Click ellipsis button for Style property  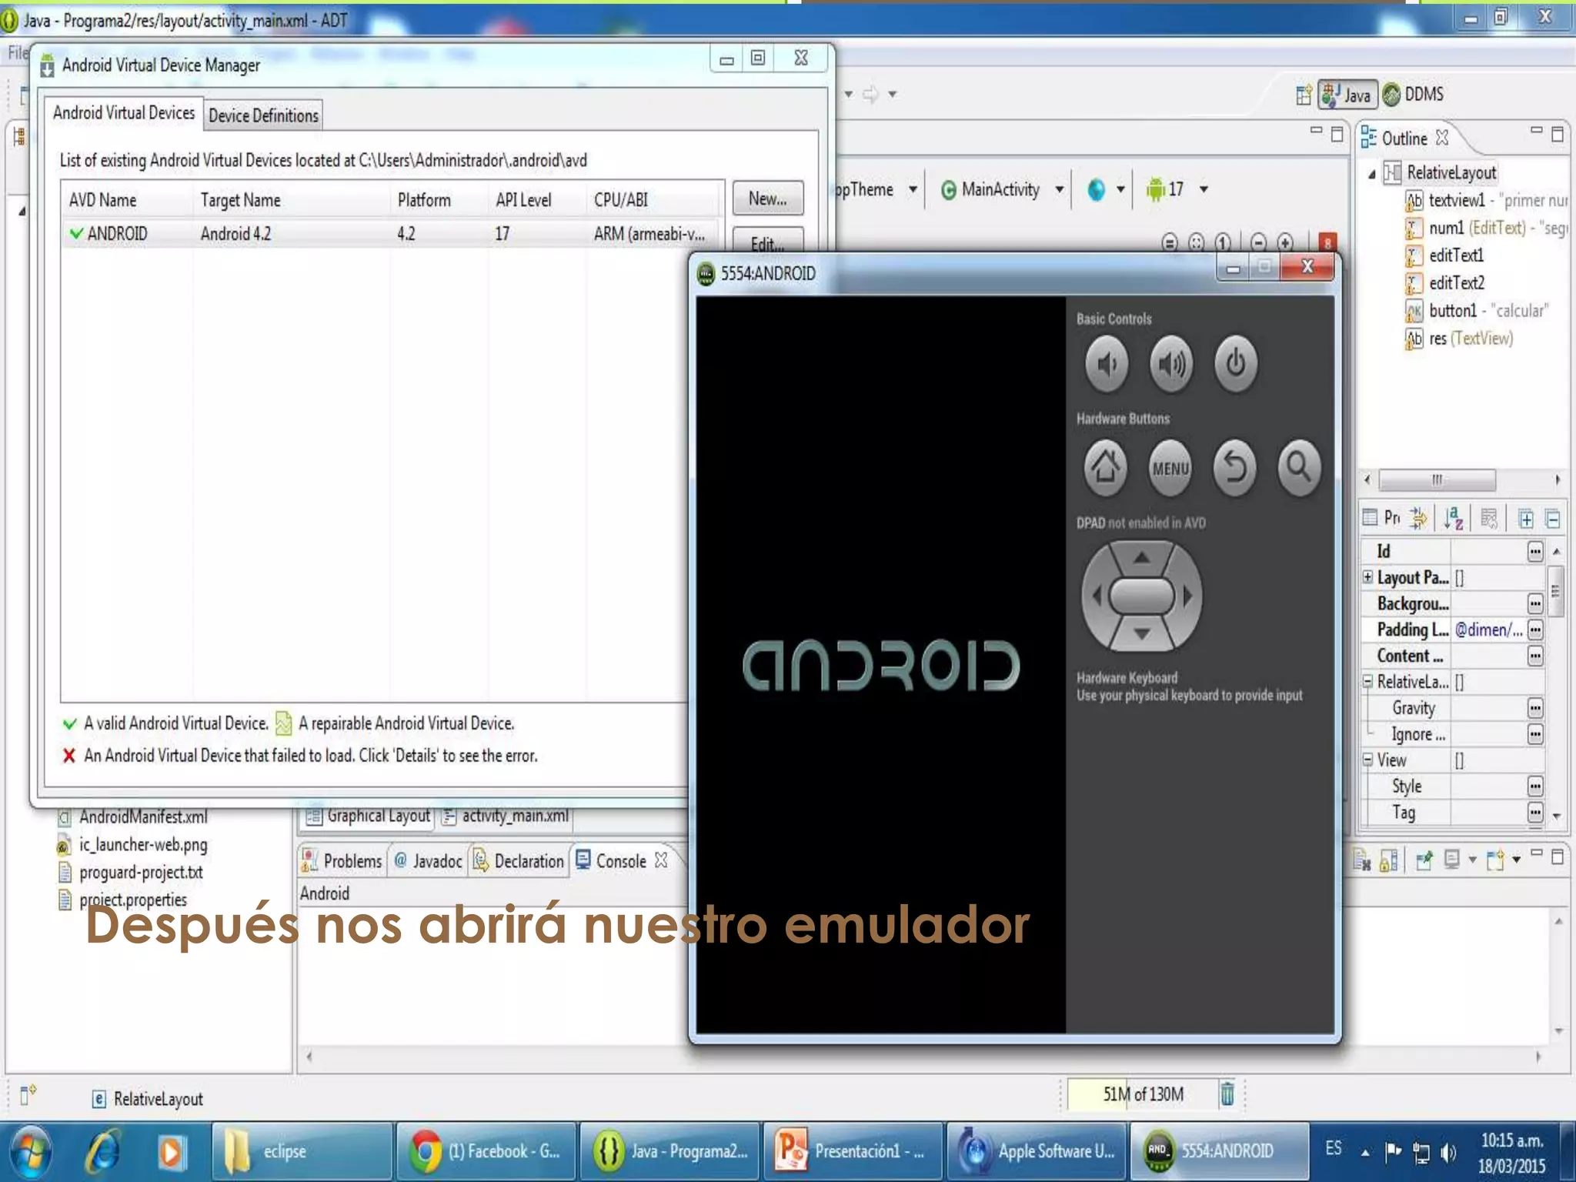[1535, 786]
